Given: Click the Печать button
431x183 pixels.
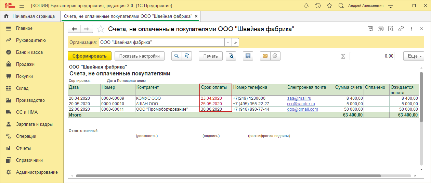Looking at the screenshot, I should pos(210,56).
